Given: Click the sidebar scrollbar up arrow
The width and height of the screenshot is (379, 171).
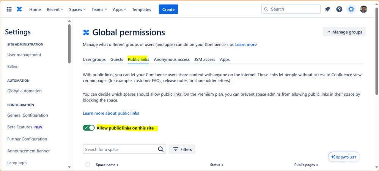Looking at the screenshot, I should click(x=69, y=21).
